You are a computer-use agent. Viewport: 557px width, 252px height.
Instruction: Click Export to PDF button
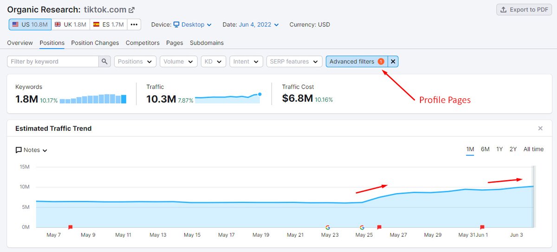click(524, 10)
